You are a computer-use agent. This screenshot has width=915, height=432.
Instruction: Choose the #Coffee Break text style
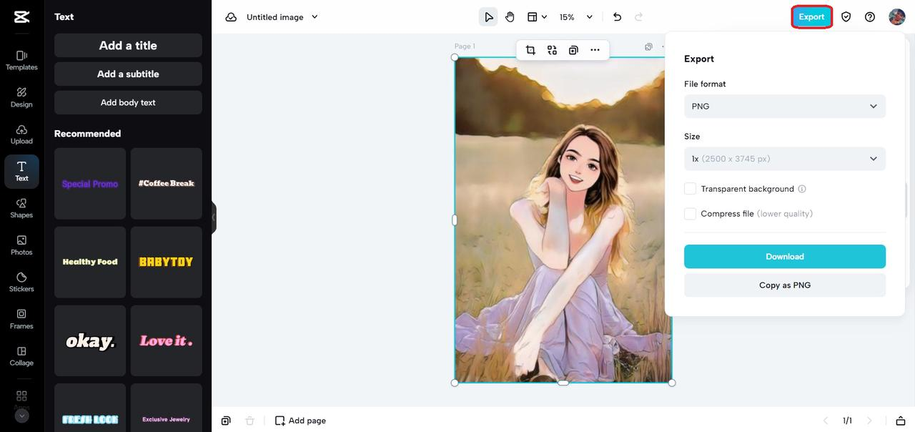click(x=167, y=184)
